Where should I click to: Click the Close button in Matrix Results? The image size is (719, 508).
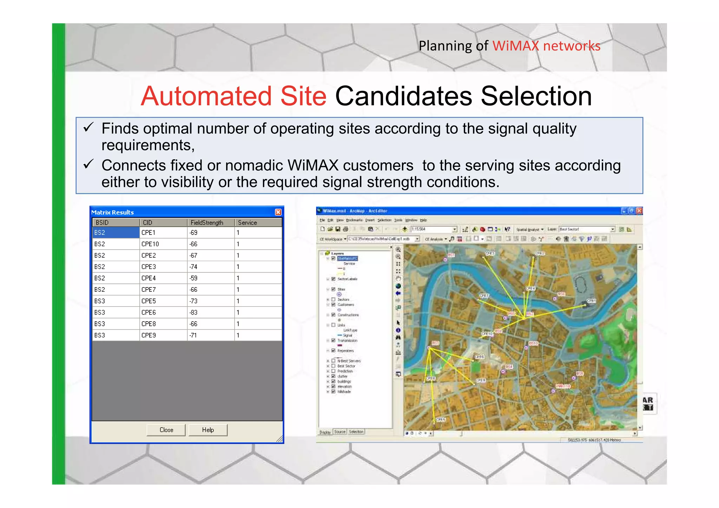166,430
